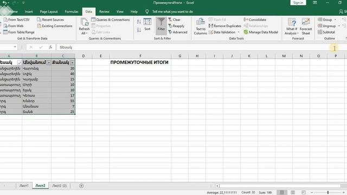Click Ungroup outline button
This screenshot has height=195, width=347.
[327, 26]
